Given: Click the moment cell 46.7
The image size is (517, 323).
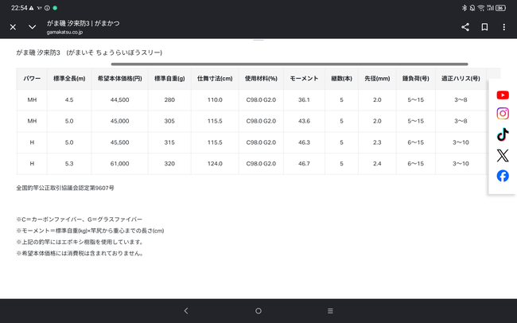Looking at the screenshot, I should [304, 164].
